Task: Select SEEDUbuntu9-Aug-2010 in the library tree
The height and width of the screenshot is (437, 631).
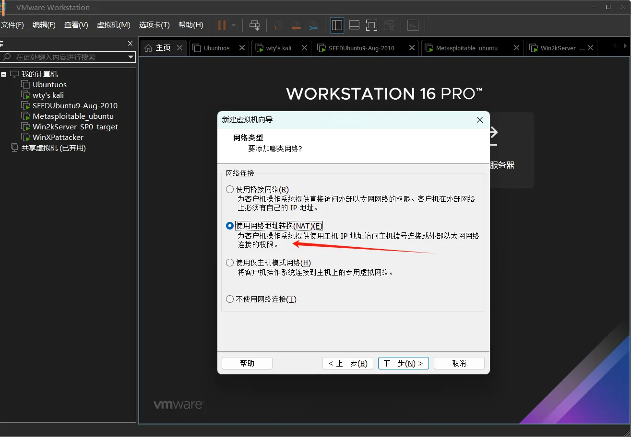Action: 75,106
